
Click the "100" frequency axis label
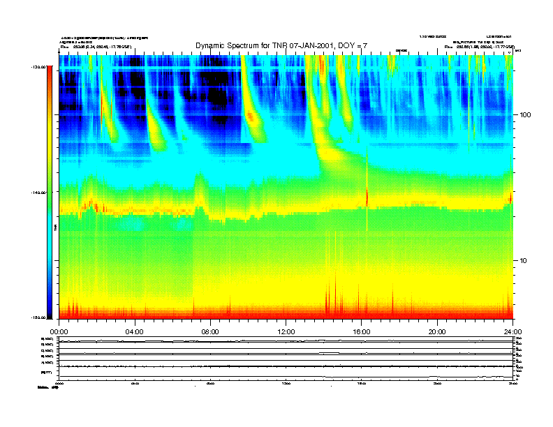tap(525, 115)
